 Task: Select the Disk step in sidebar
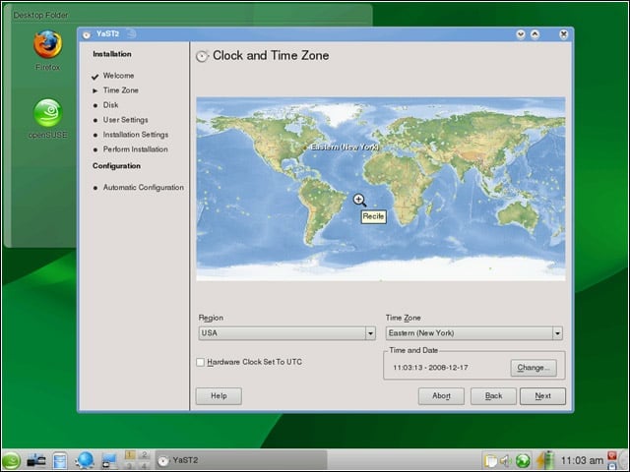[110, 105]
